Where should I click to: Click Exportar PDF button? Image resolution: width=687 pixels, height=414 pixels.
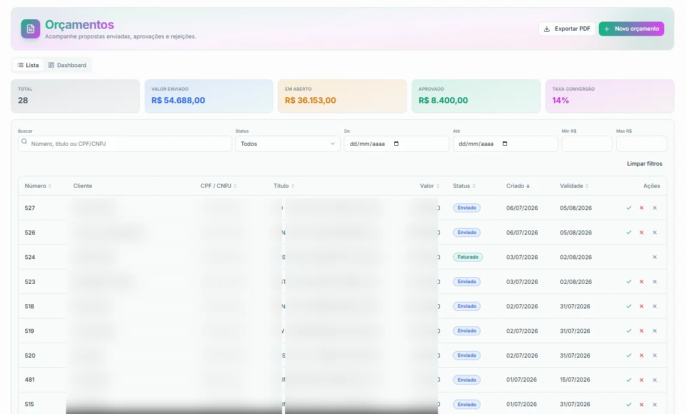567,29
